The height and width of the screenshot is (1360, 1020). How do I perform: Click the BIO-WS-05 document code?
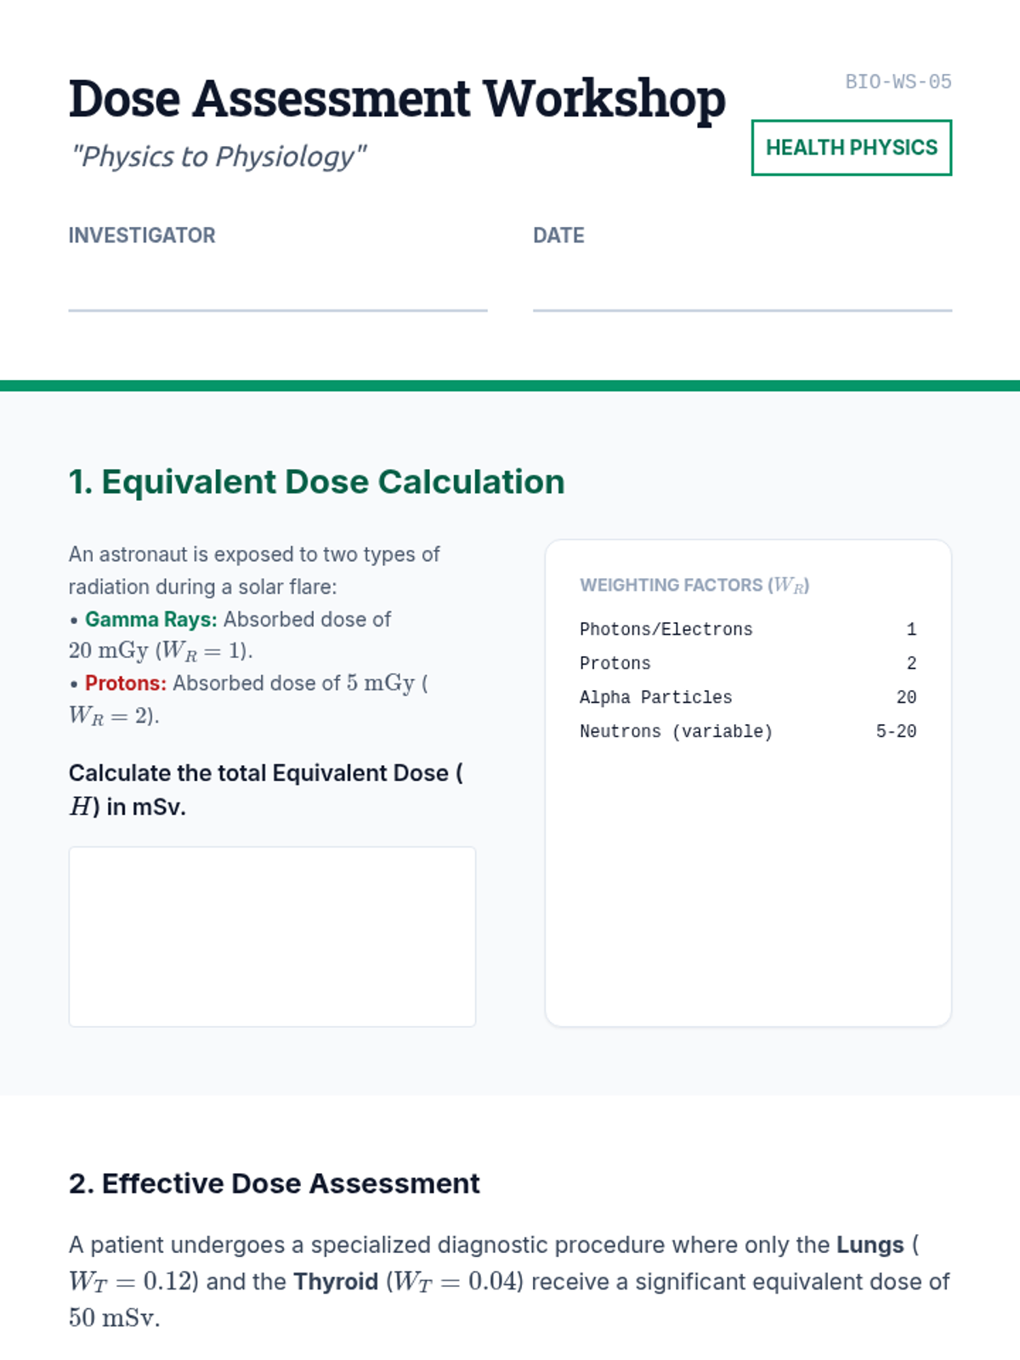tap(898, 82)
